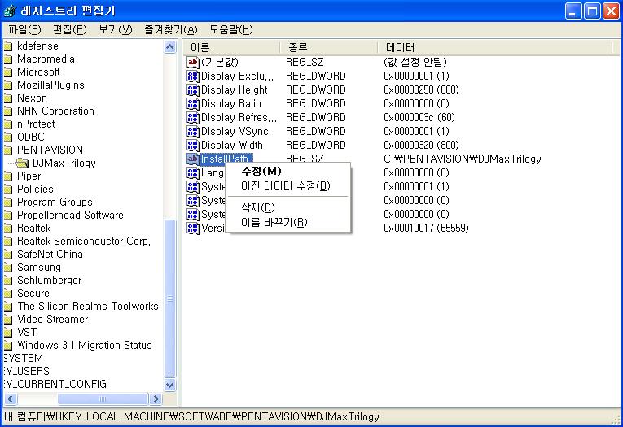Open the 파일(F) menu
The width and height of the screenshot is (623, 427).
(24, 30)
